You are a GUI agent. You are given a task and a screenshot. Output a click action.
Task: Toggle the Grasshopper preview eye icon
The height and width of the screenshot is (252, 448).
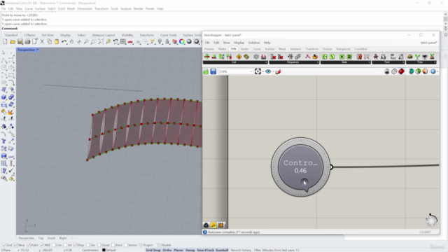pyautogui.click(x=268, y=71)
